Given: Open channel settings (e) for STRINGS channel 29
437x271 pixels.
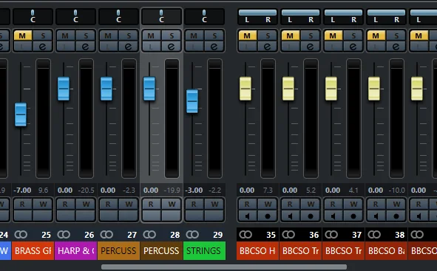Looking at the screenshot, I should pyautogui.click(x=214, y=47).
